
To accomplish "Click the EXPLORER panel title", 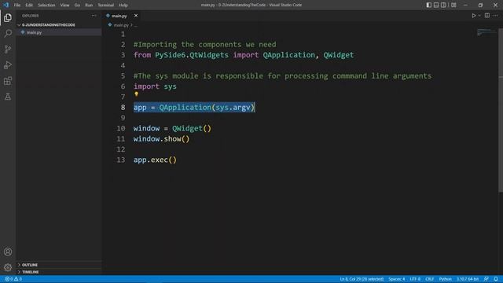I will coord(31,16).
